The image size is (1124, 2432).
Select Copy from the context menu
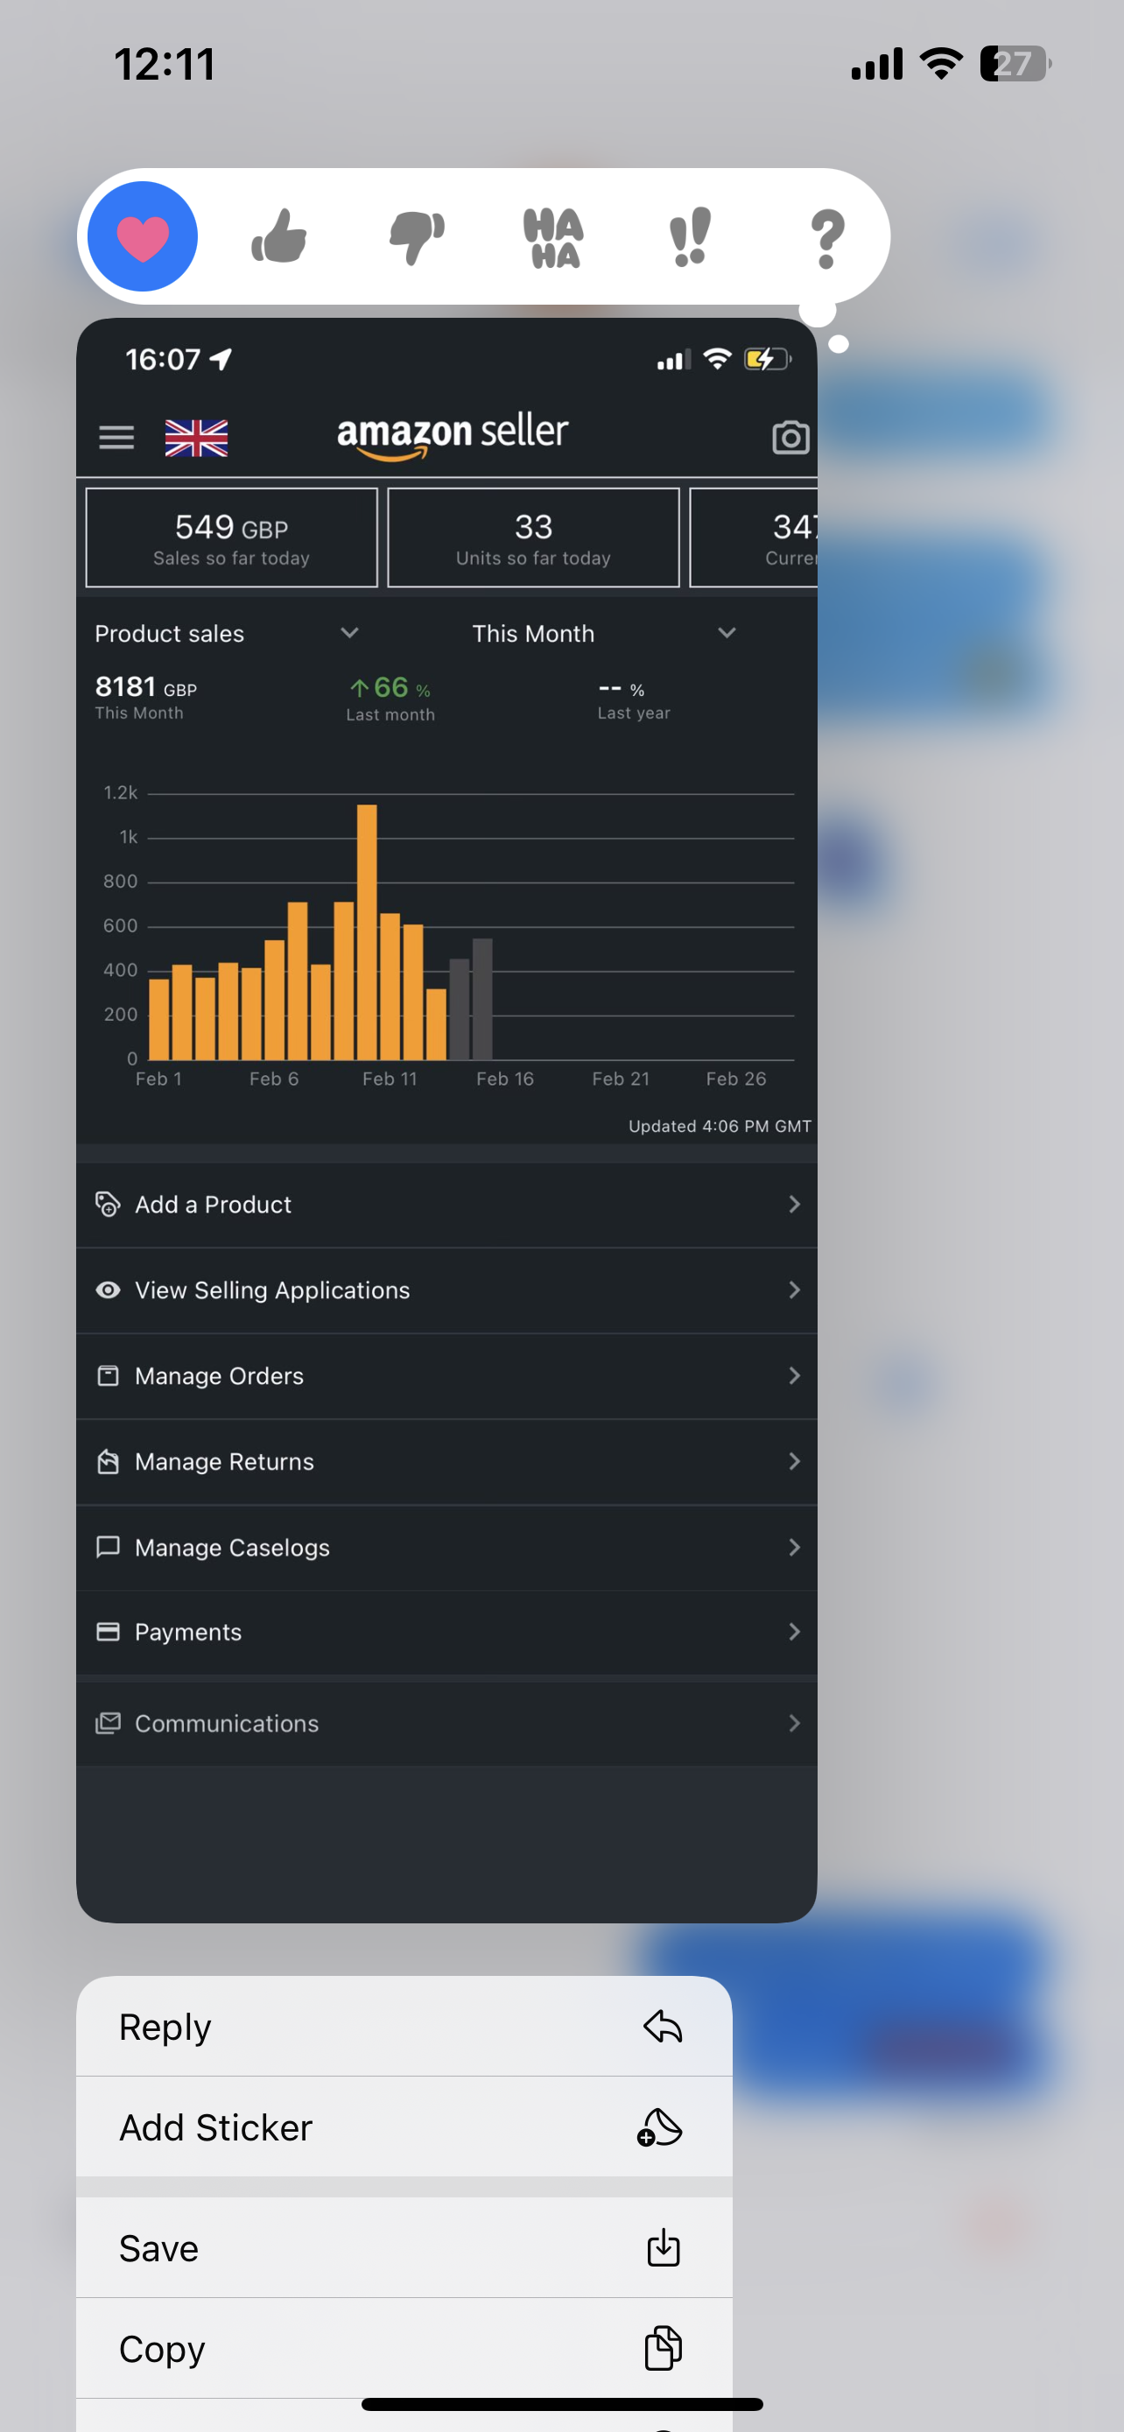pyautogui.click(x=404, y=2348)
